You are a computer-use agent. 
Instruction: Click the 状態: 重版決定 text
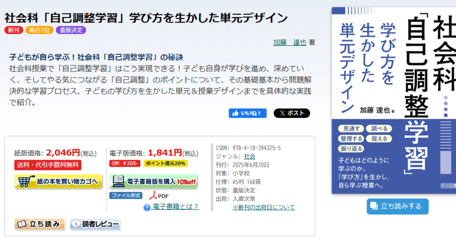235,190
